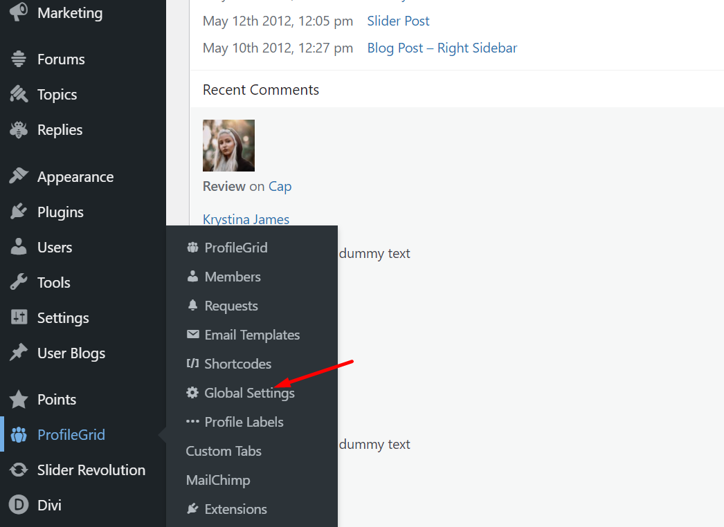Select Tools from the admin sidebar
The height and width of the screenshot is (527, 724).
53,282
